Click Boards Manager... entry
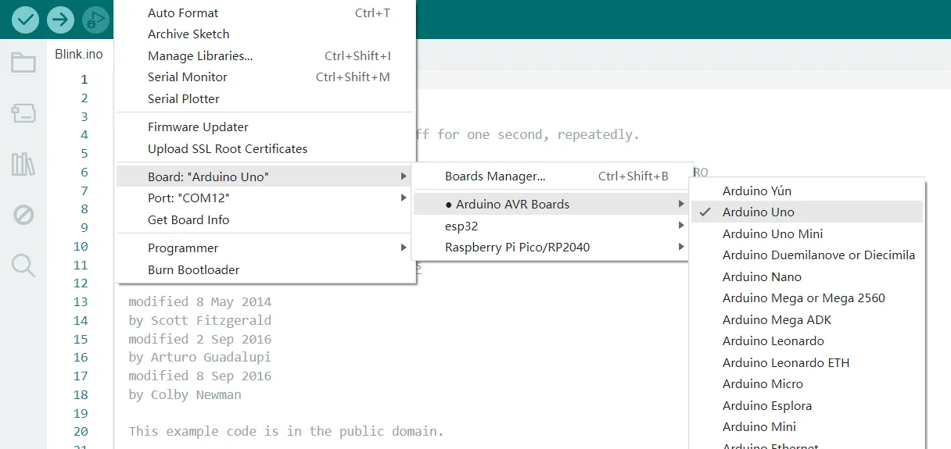This screenshot has width=951, height=449. coord(495,176)
